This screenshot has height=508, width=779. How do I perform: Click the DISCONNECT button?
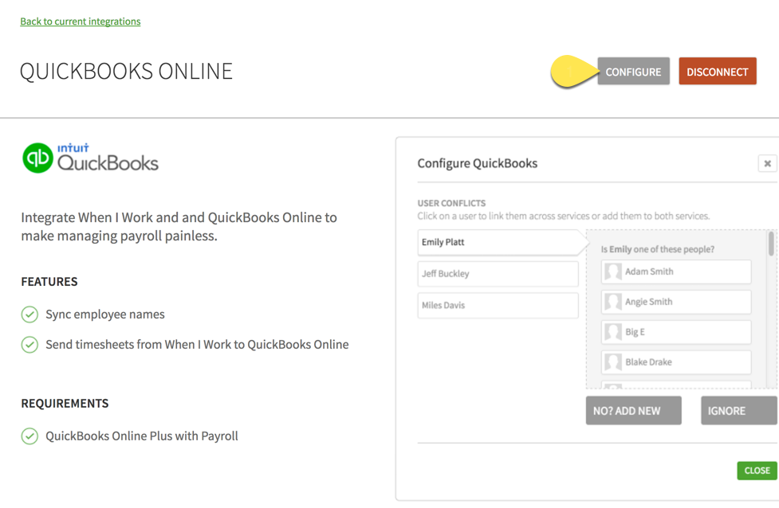[x=717, y=71]
